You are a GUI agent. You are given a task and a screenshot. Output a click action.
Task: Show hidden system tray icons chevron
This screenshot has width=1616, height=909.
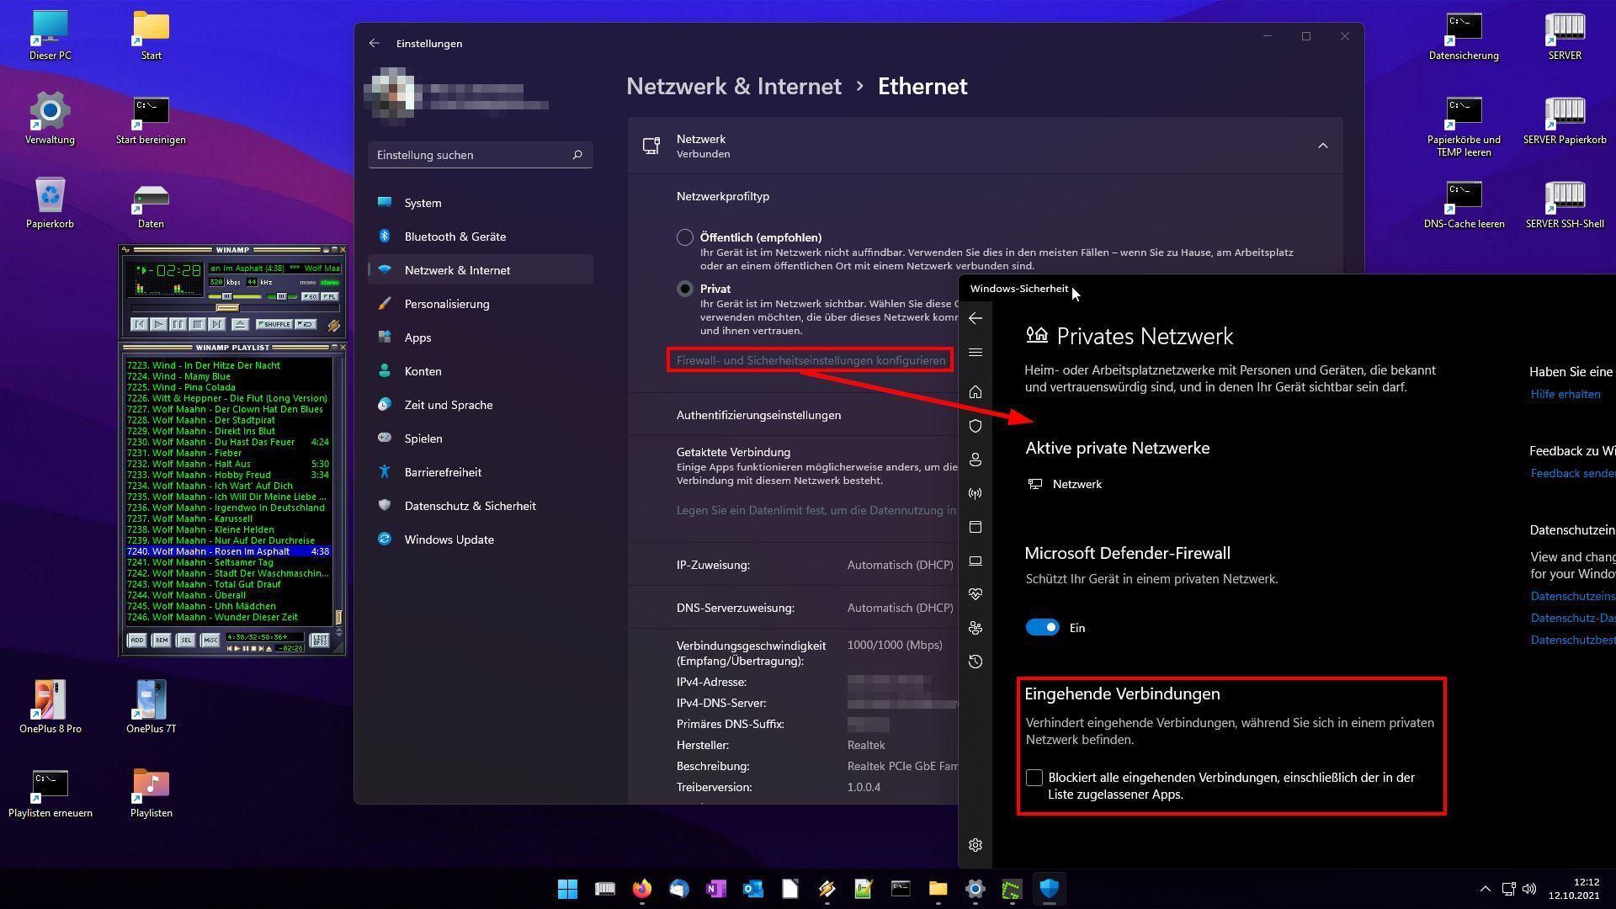pyautogui.click(x=1485, y=889)
